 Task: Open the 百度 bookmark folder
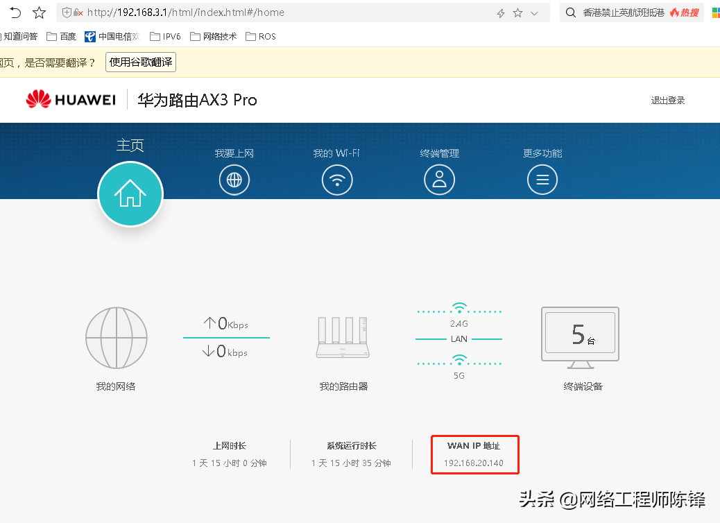pos(62,36)
